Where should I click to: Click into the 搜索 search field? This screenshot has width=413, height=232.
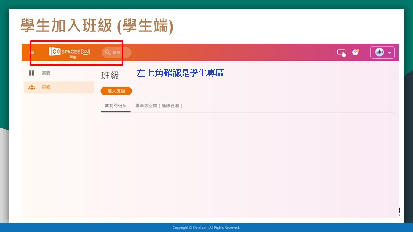pos(119,52)
